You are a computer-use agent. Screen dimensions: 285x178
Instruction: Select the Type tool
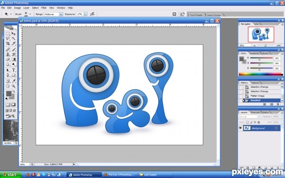(x=13, y=70)
